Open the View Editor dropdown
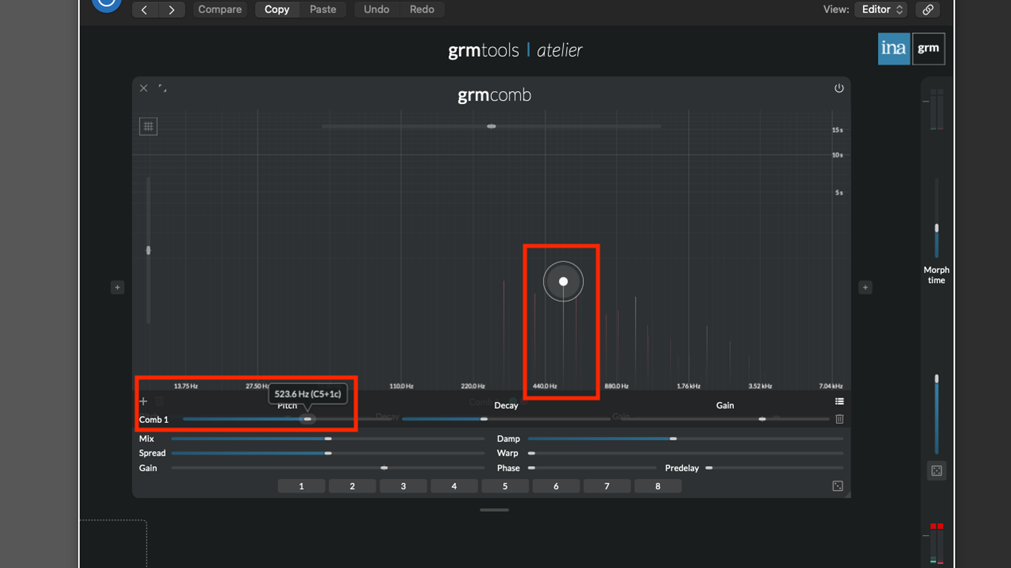Viewport: 1011px width, 568px height. tap(881, 9)
